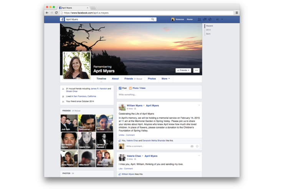Jump to 2014 in timeline sidebar
The image size is (284, 189).
click(x=208, y=30)
